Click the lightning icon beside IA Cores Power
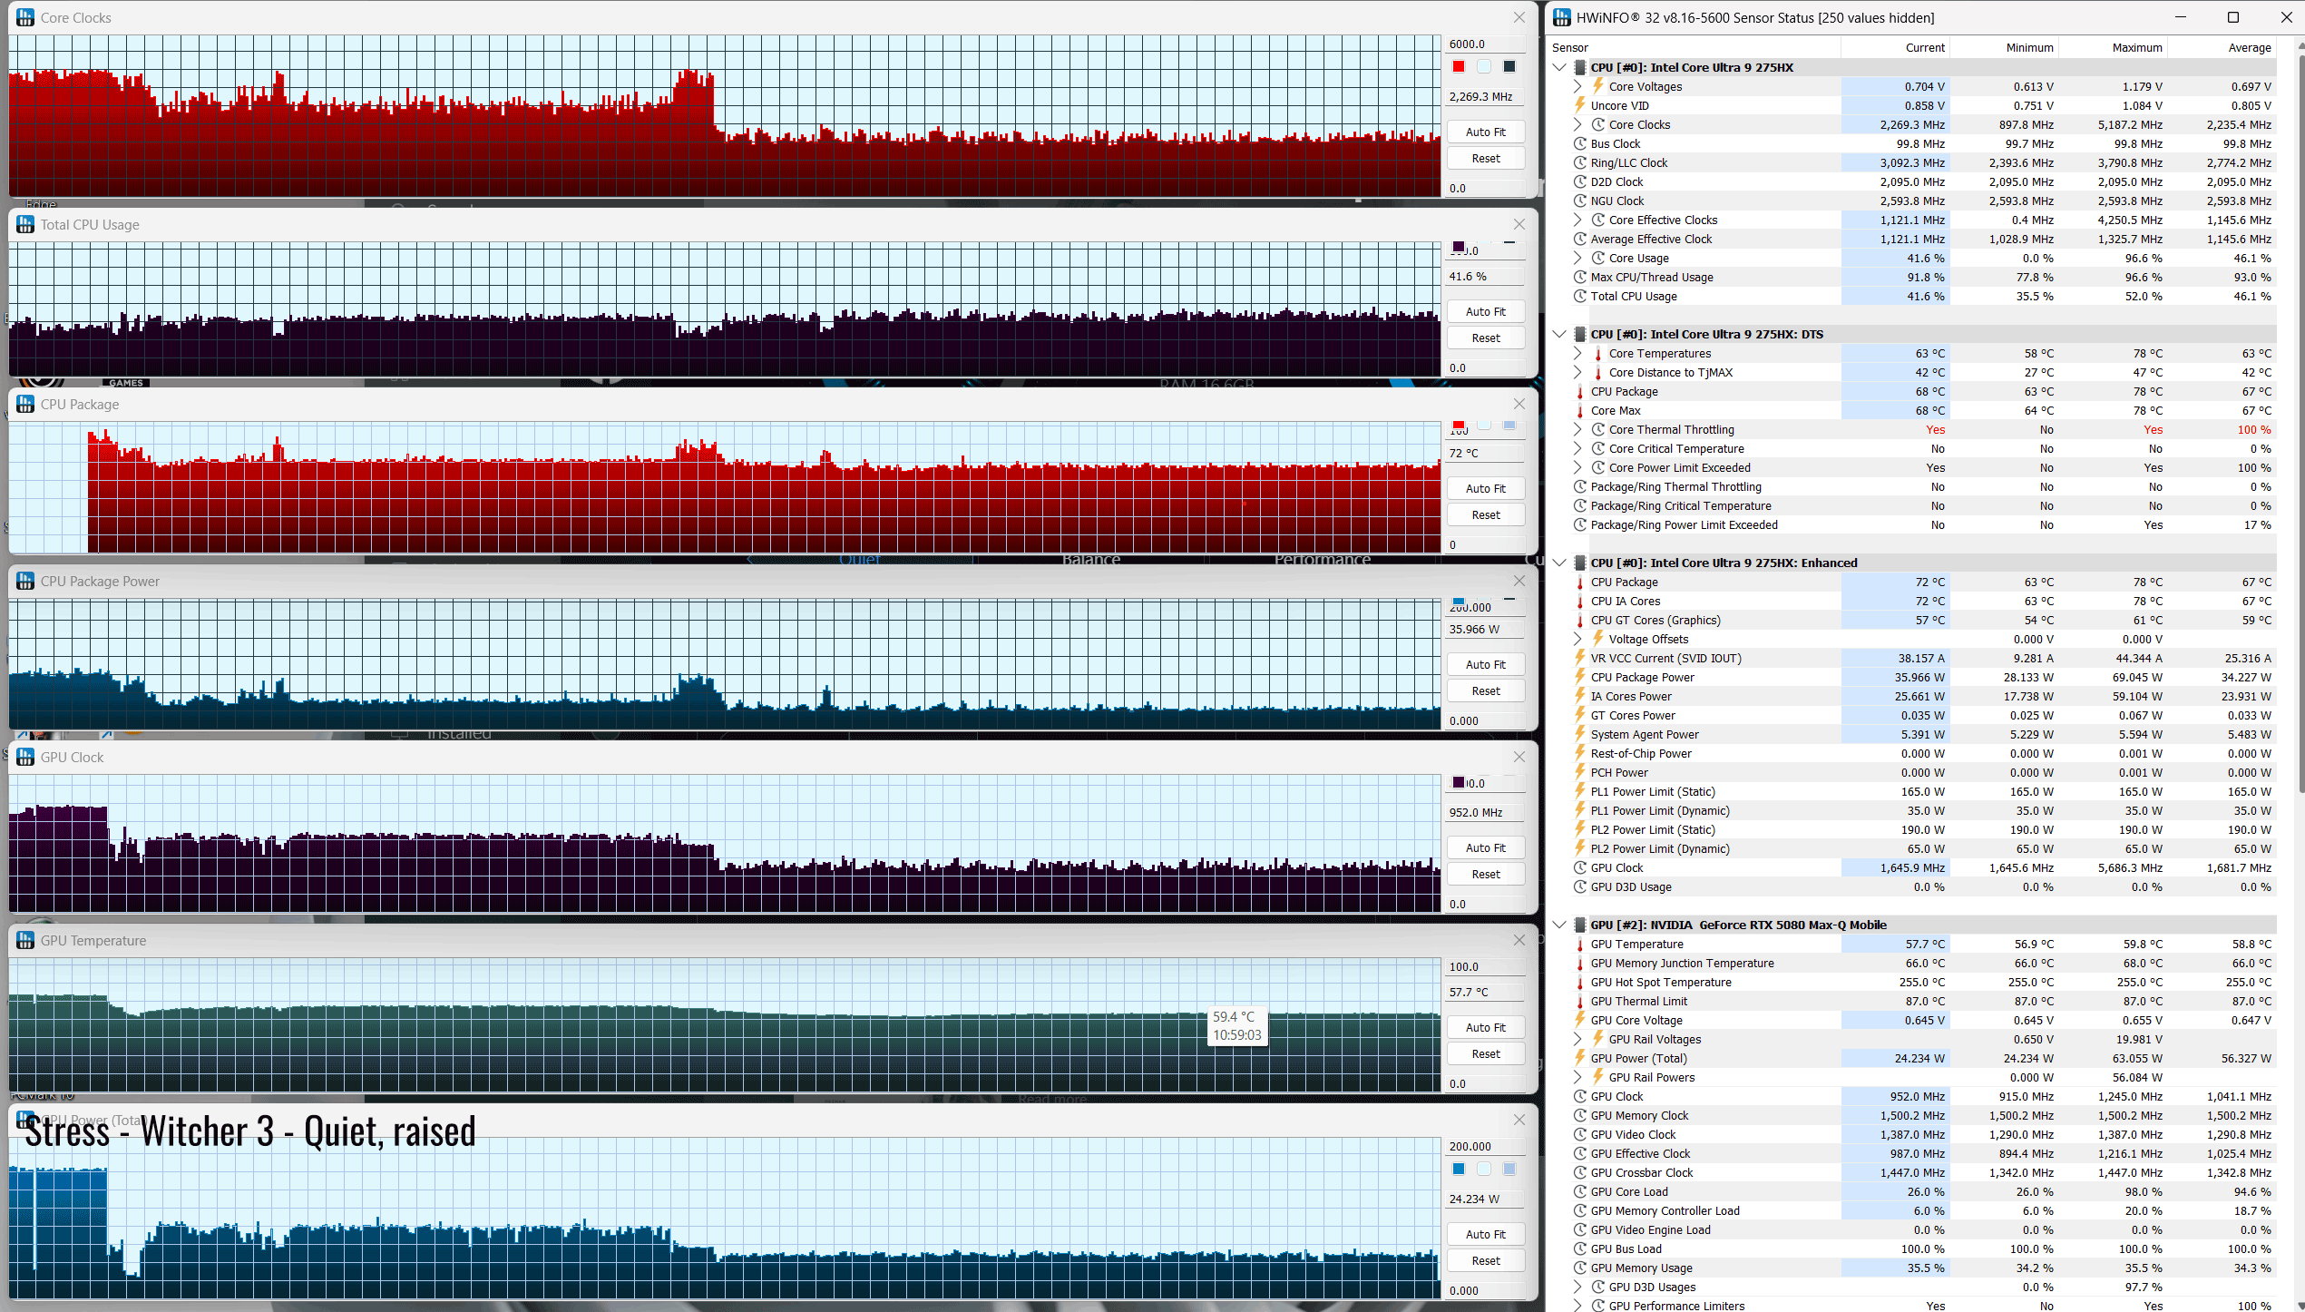 (1579, 696)
